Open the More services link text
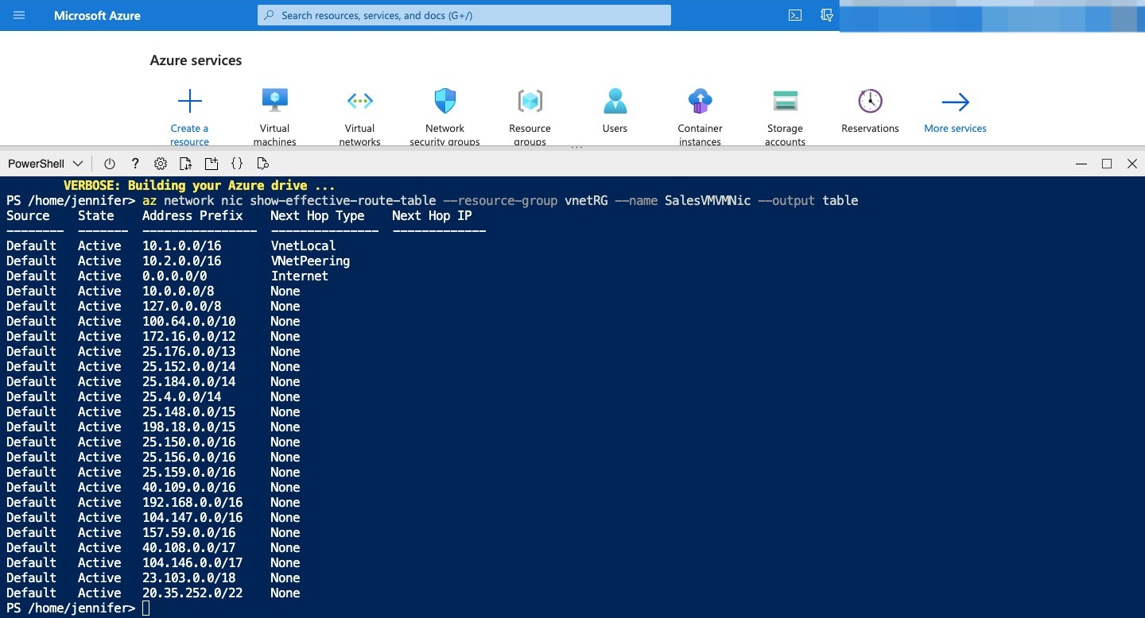The width and height of the screenshot is (1145, 618). [955, 129]
